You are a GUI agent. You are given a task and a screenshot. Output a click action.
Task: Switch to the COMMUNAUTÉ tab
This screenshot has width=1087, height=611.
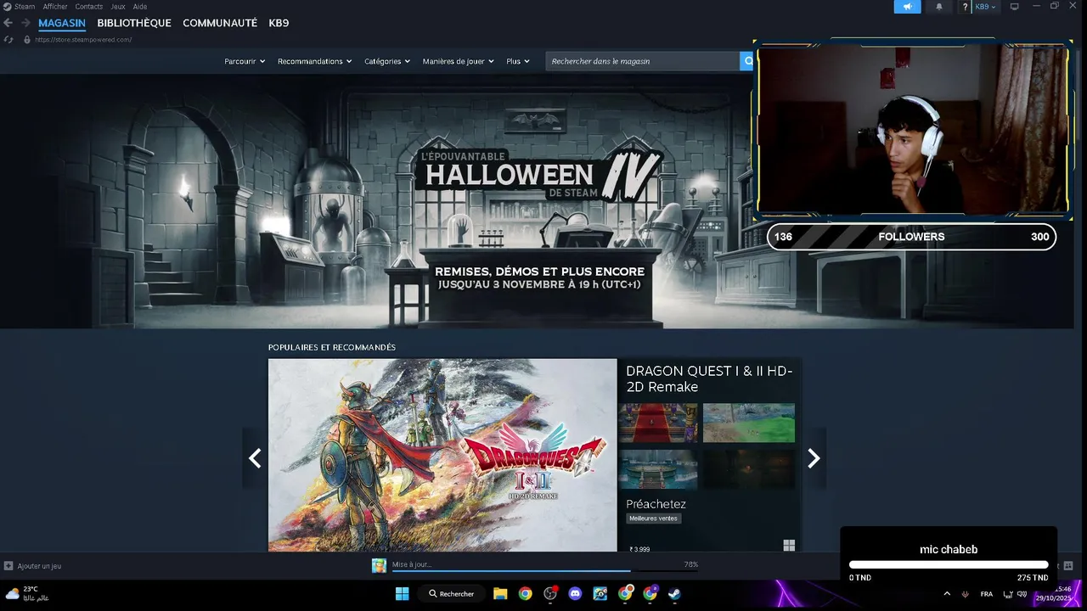click(x=220, y=23)
